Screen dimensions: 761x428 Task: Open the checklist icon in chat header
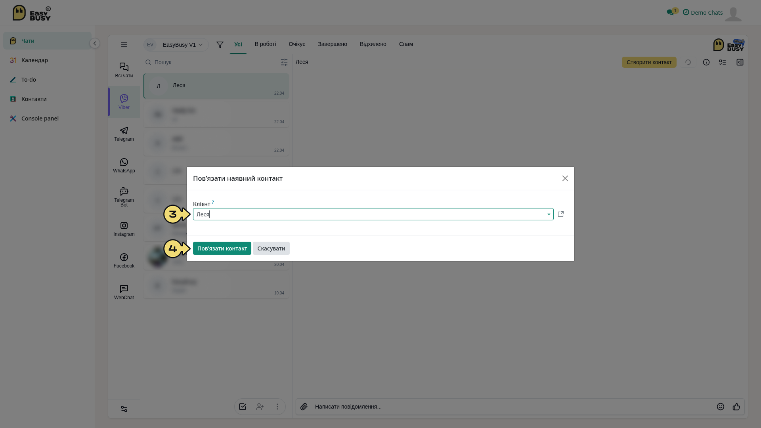point(723,62)
